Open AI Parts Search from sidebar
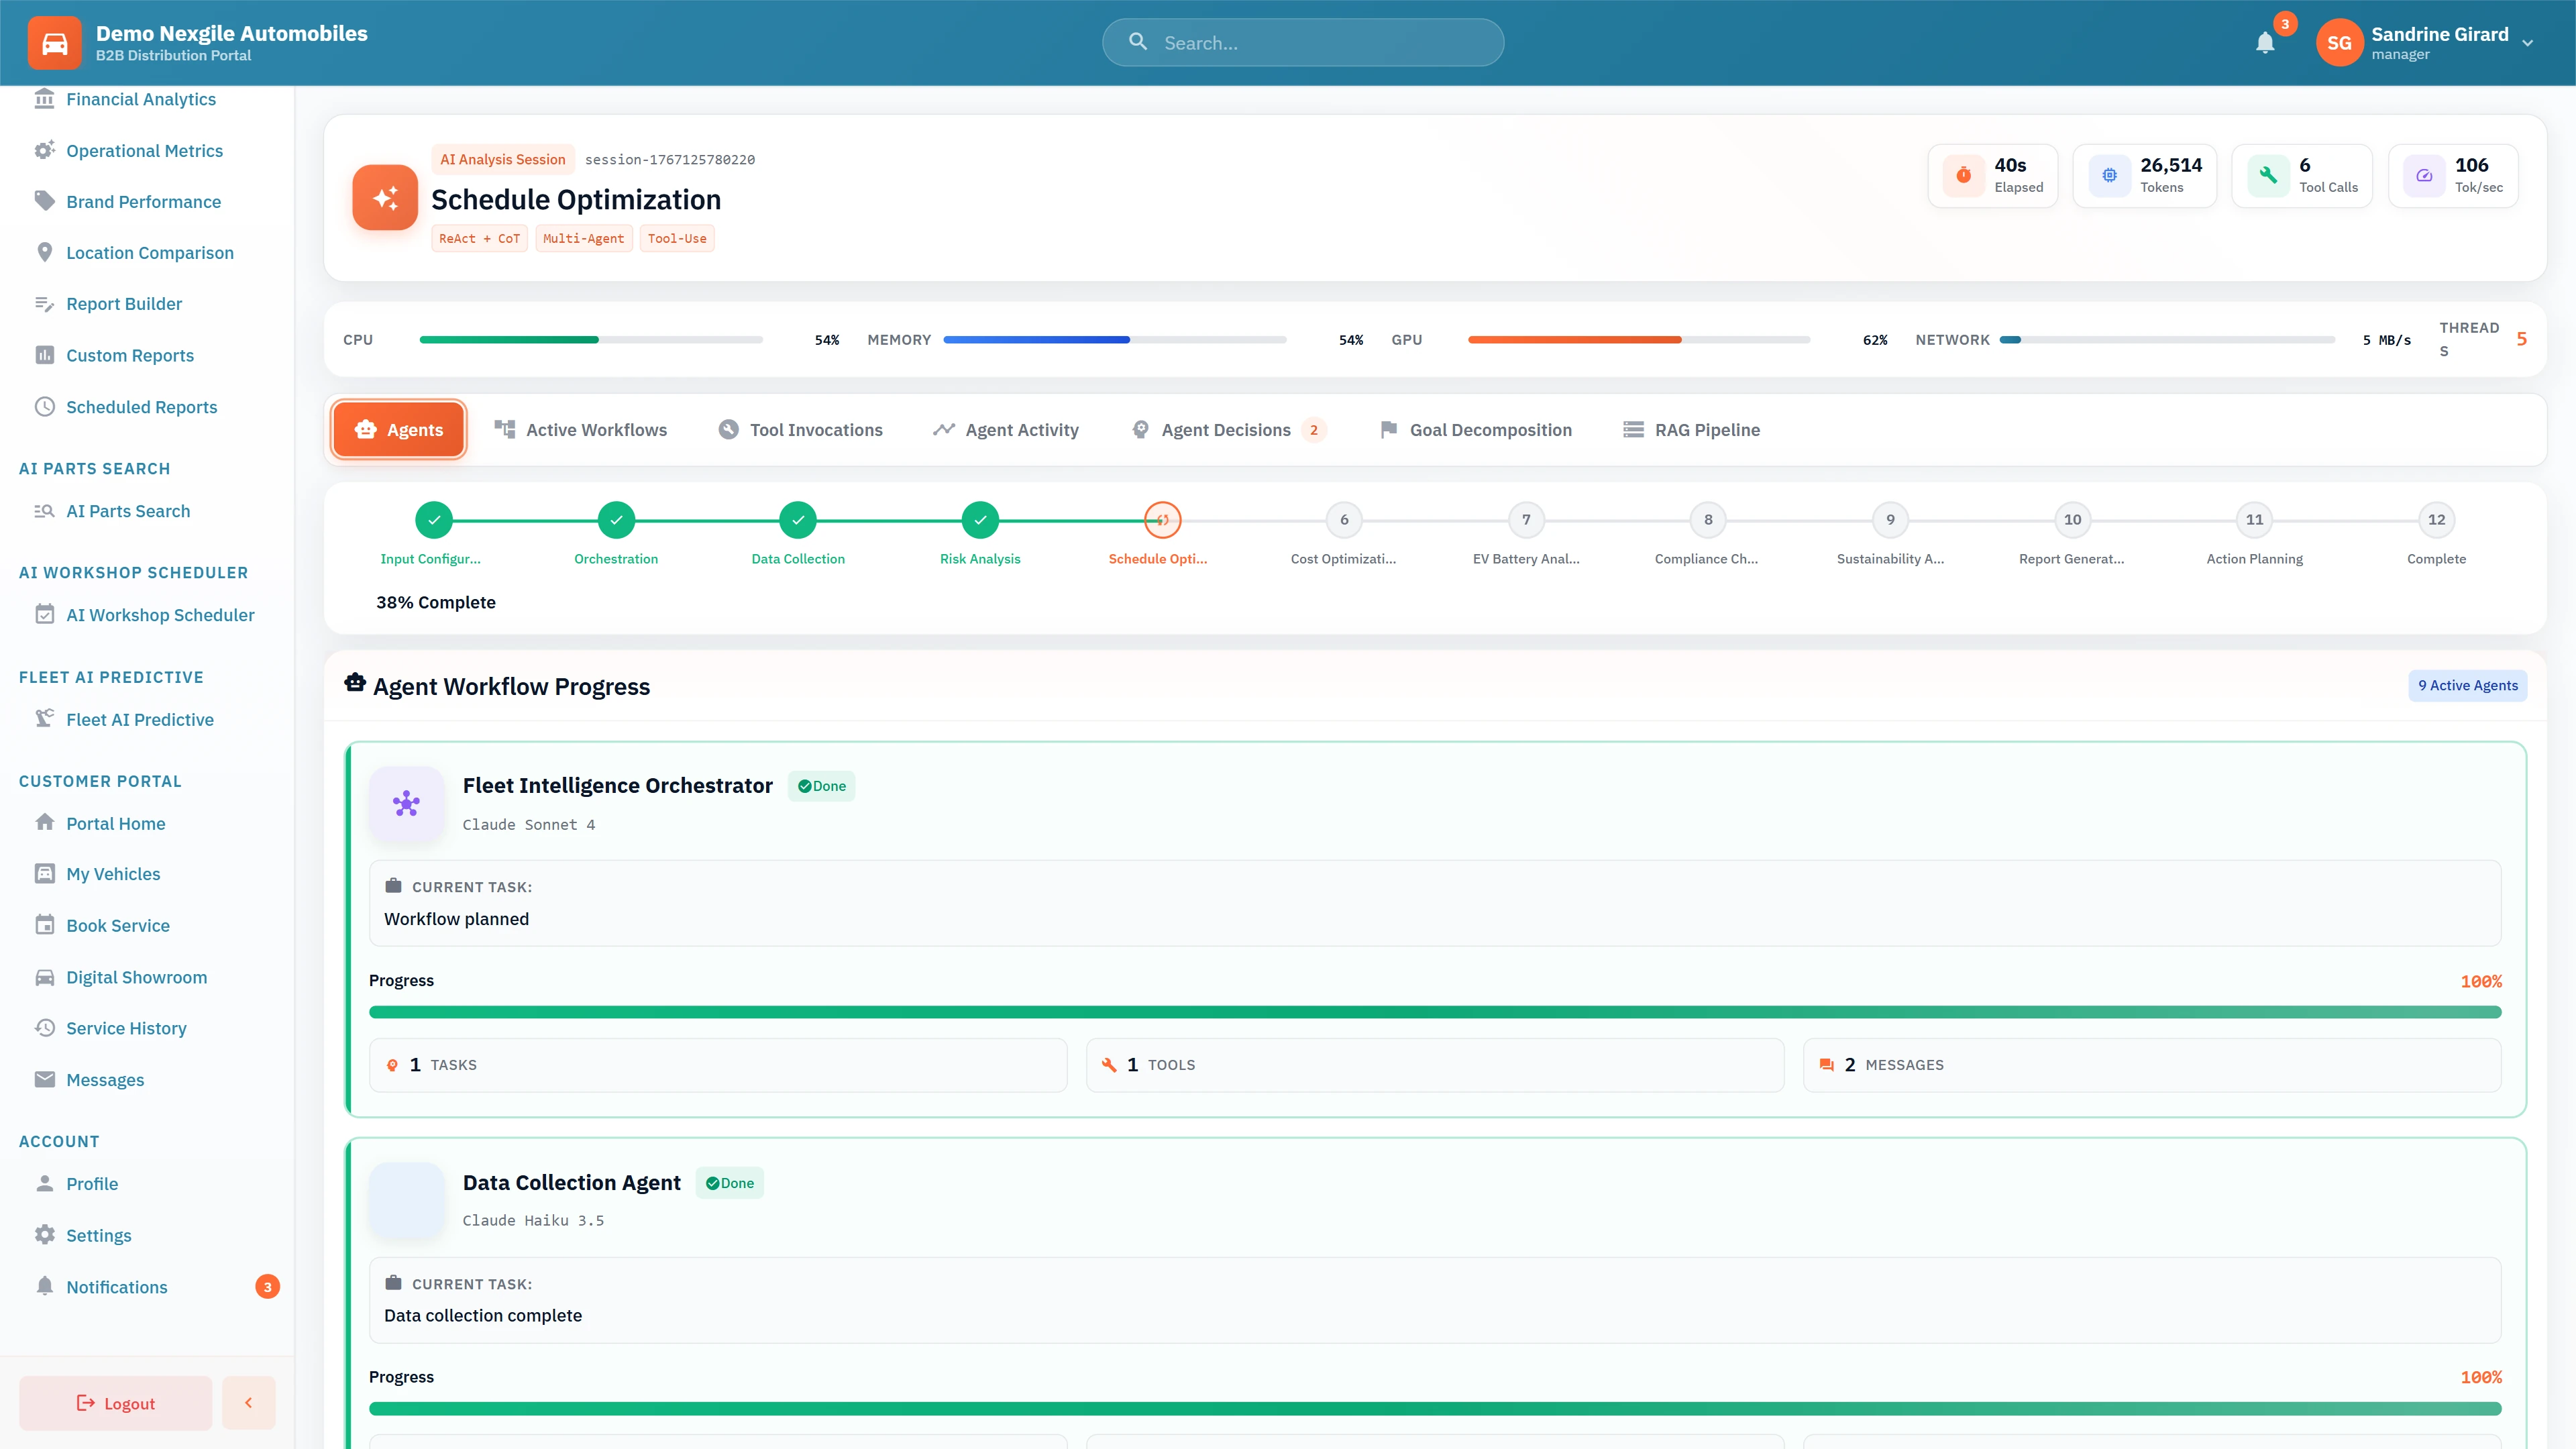This screenshot has height=1449, width=2576. coord(128,511)
